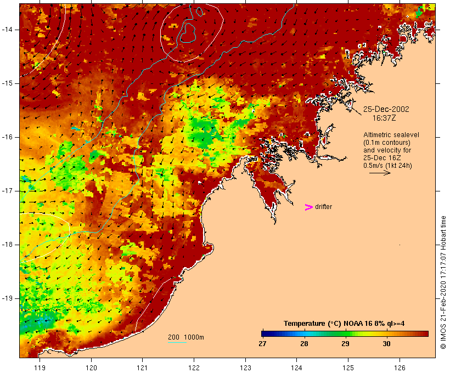Click the colorbar label '27'
The width and height of the screenshot is (450, 373).
pos(262,343)
